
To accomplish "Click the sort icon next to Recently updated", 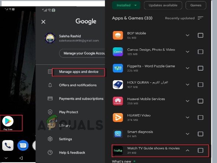I will click(200, 18).
